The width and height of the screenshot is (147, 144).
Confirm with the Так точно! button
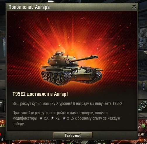click(73, 135)
